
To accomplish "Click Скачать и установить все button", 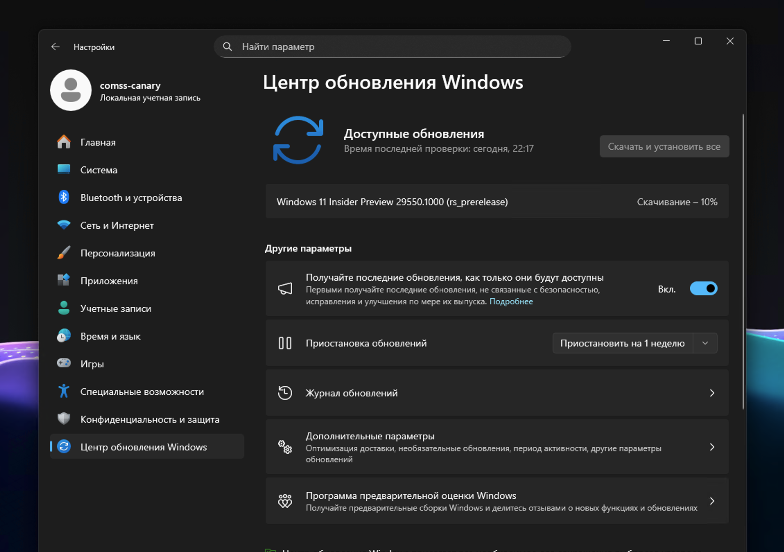I will [x=664, y=146].
